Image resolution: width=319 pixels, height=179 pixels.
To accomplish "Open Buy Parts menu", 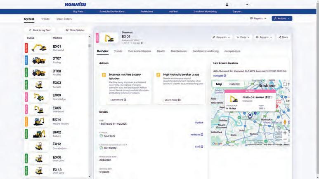I will point(78,12).
